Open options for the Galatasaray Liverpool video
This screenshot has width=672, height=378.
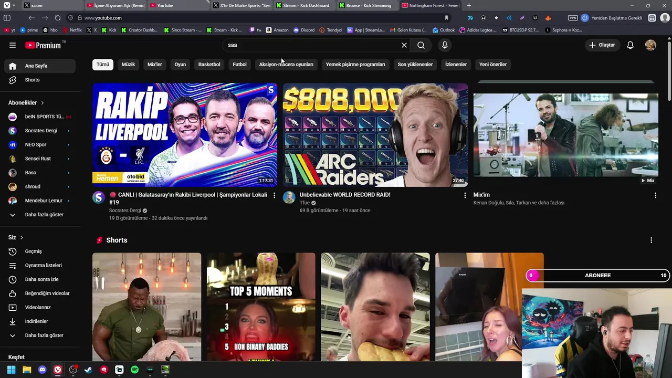pyautogui.click(x=274, y=195)
